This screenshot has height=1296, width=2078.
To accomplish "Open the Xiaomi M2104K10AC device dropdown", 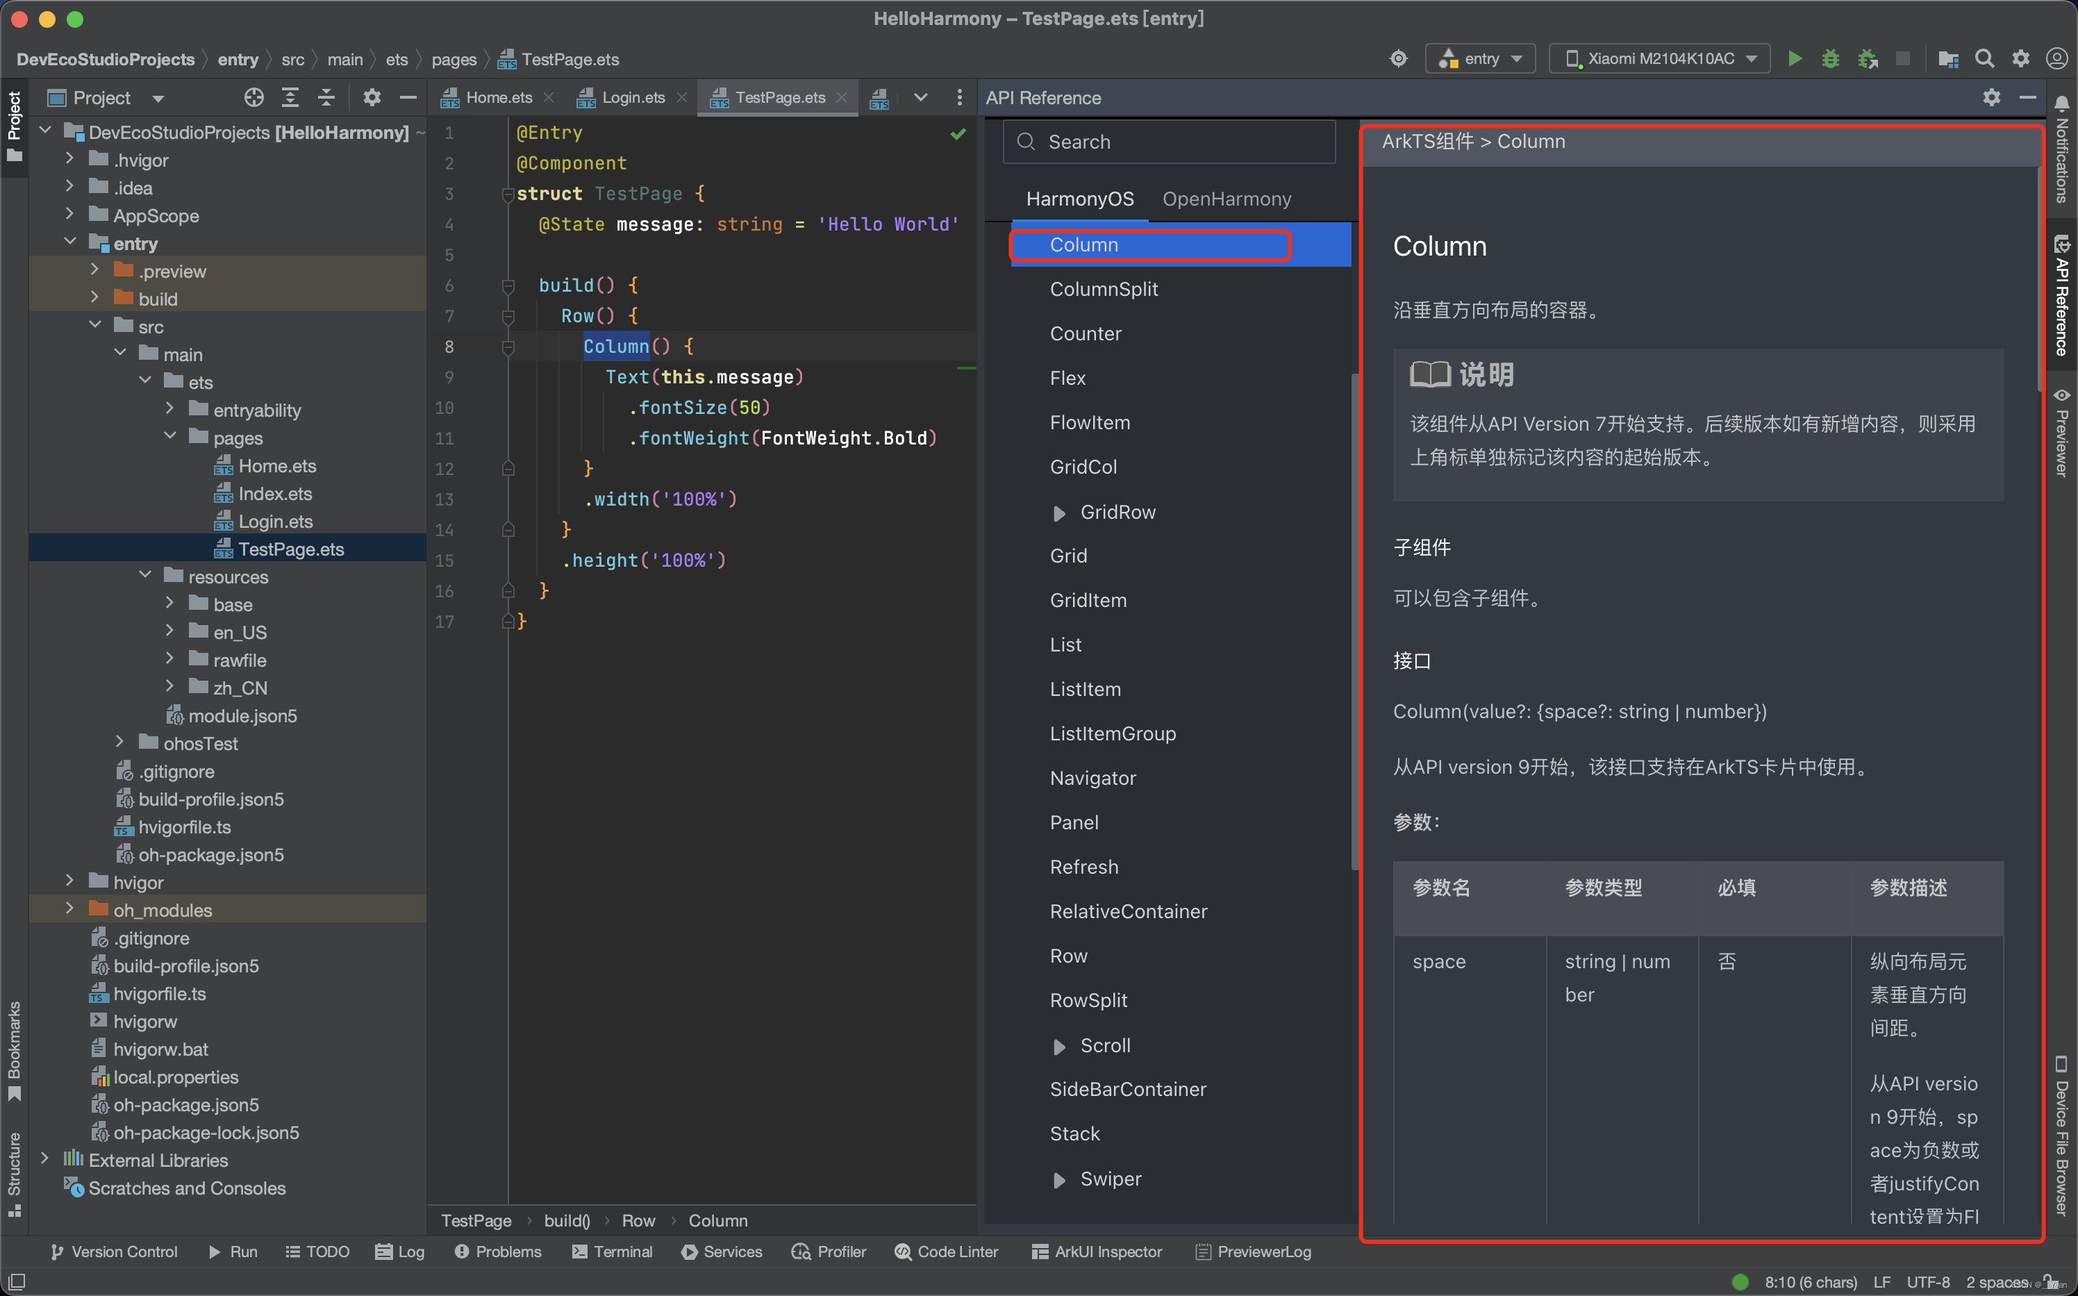I will pyautogui.click(x=1659, y=59).
